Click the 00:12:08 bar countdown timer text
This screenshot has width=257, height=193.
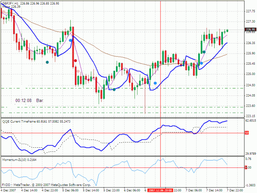click(x=23, y=100)
